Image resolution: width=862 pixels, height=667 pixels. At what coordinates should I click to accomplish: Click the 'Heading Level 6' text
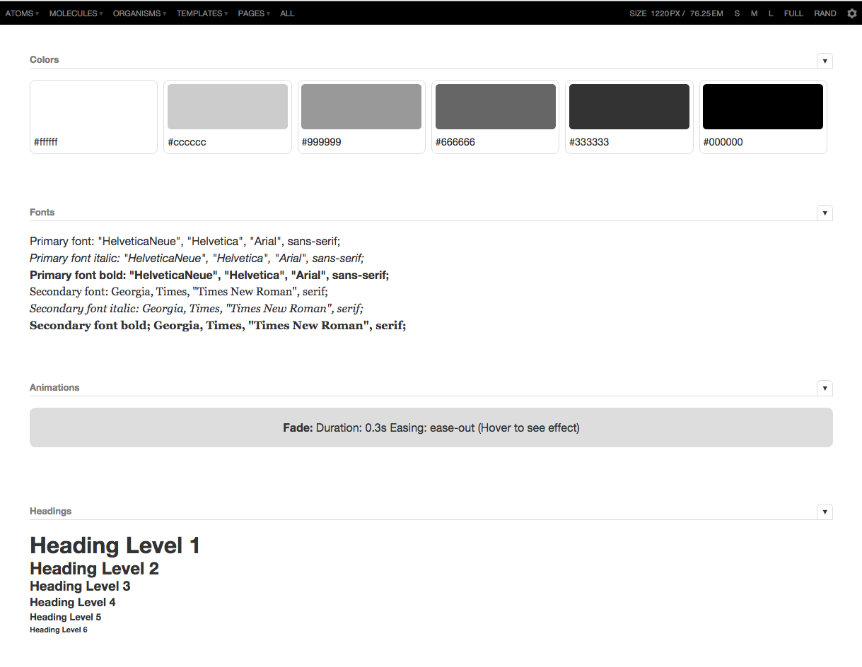(59, 630)
